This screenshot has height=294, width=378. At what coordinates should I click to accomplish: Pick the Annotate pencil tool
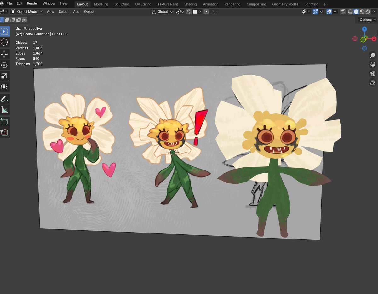4,99
